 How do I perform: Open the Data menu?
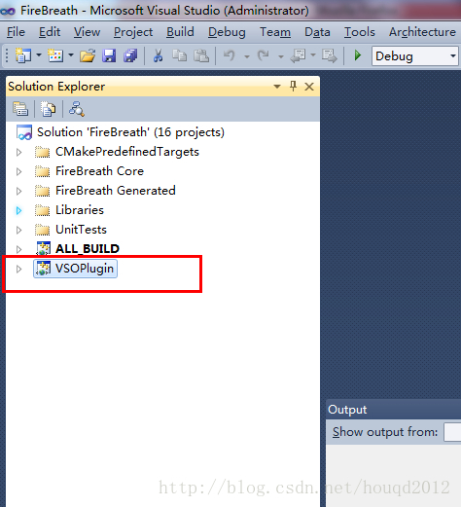click(x=317, y=32)
